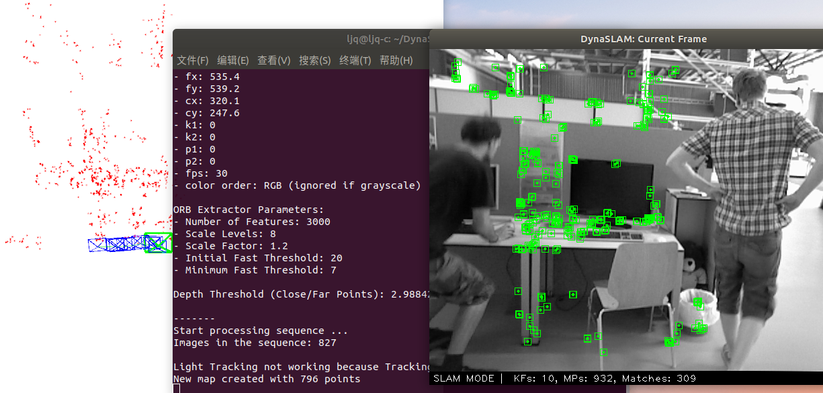Open the 文件(F) menu in terminal
Image resolution: width=823 pixels, height=393 pixels.
point(193,60)
